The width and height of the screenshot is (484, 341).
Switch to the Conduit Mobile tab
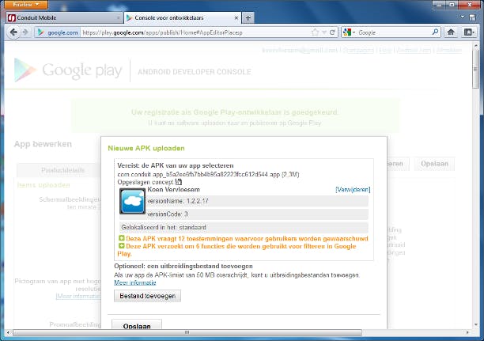pos(64,18)
